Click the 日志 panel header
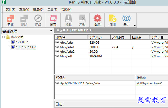168x108 pixels. (x=111, y=104)
